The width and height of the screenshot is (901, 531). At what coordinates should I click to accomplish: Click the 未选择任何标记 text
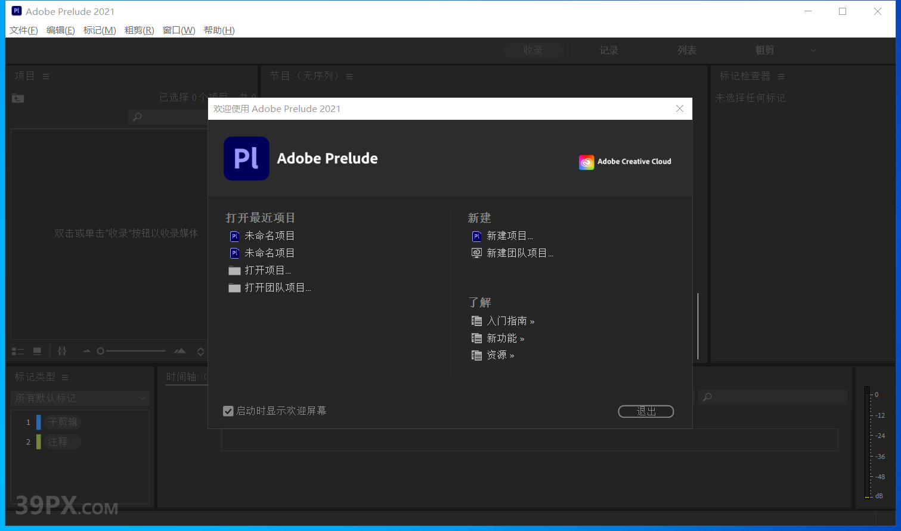(750, 98)
